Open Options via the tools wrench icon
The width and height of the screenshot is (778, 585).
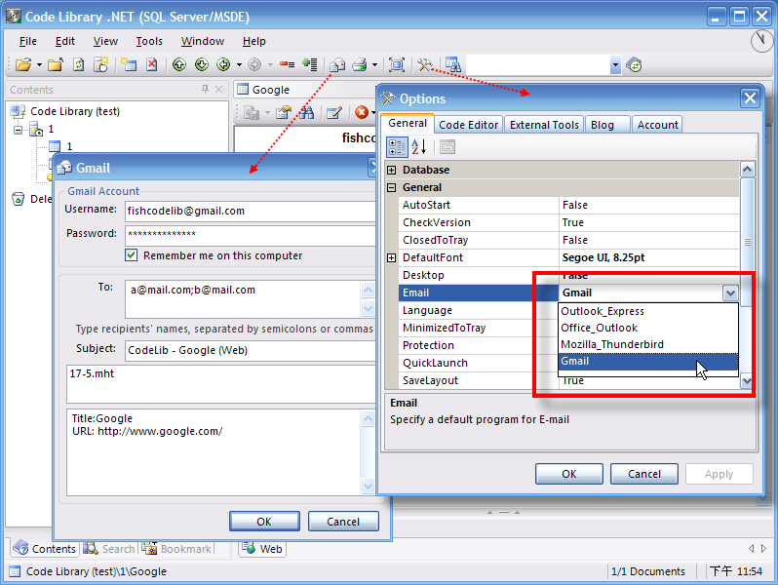click(425, 64)
